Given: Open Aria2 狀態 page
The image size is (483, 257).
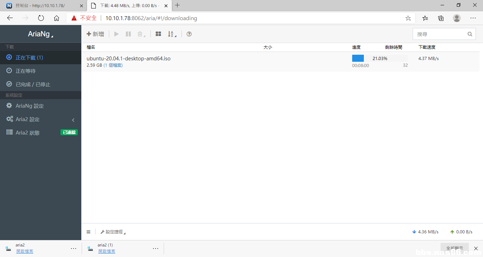Looking at the screenshot, I should 41,133.
